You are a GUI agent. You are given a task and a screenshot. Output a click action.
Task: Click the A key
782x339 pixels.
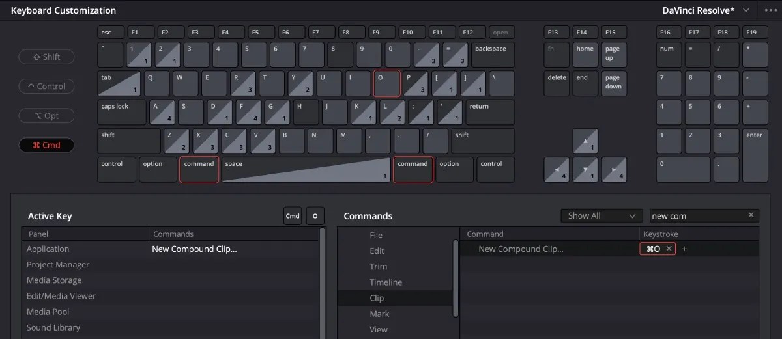[162, 113]
